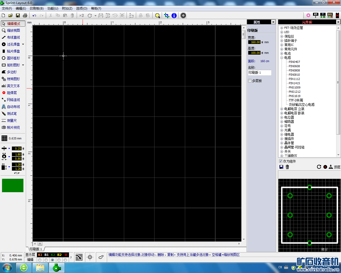Open the 选项(O) menu
This screenshot has width=341, height=273.
[x=82, y=9]
